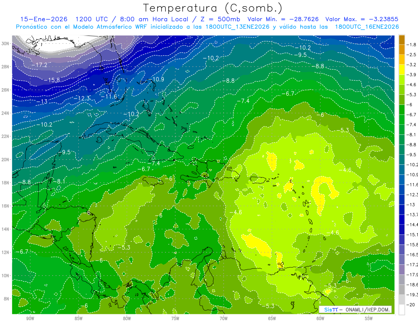The height and width of the screenshot is (323, 418).
Task: Click the "10N" latitude axis label
Action: 6,276
